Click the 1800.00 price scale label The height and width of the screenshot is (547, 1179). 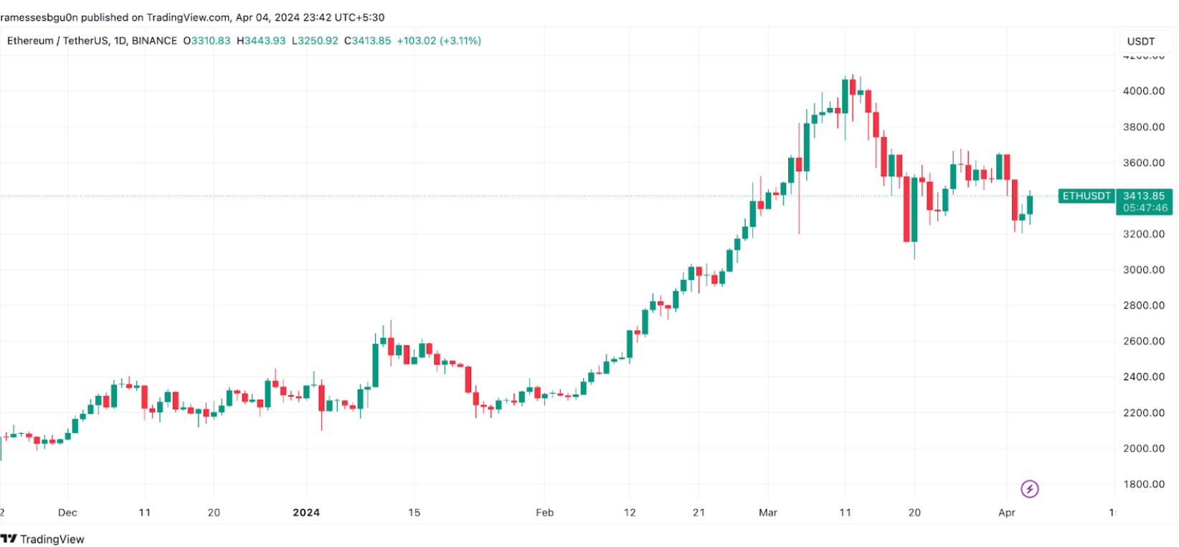pyautogui.click(x=1143, y=484)
